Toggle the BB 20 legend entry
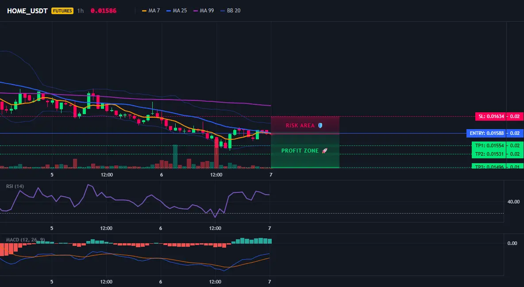The image size is (524, 287). pos(231,11)
